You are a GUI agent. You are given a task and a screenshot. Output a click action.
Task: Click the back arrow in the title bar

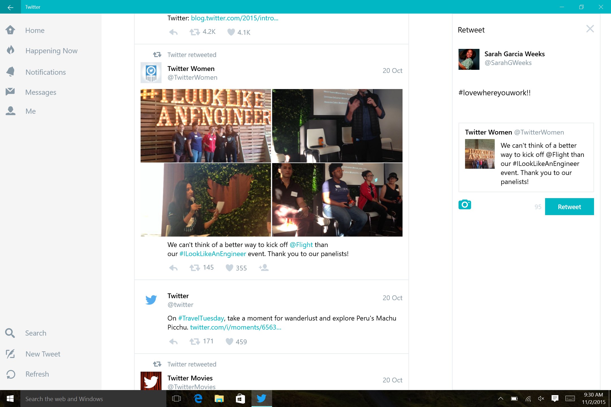click(10, 7)
